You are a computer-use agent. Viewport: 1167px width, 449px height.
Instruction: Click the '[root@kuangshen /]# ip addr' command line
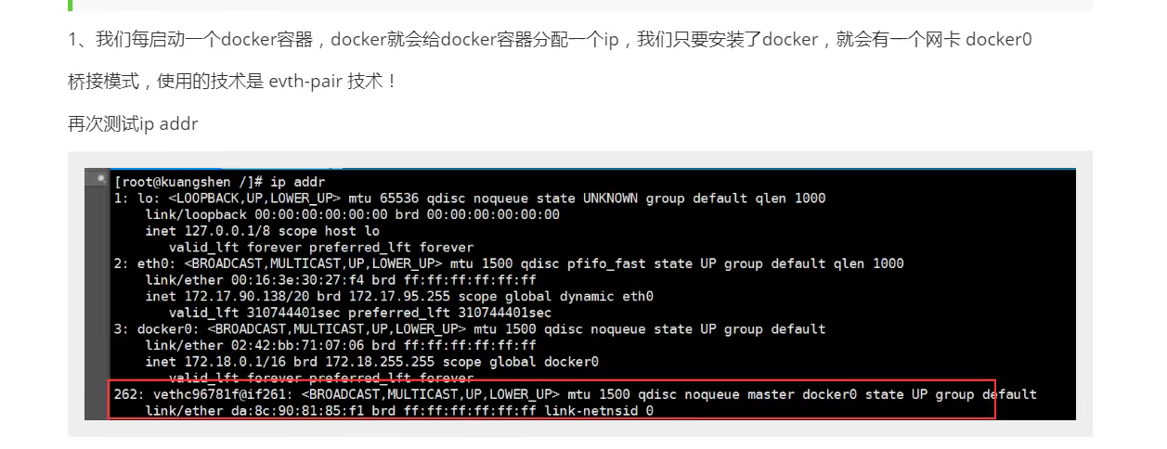click(220, 182)
